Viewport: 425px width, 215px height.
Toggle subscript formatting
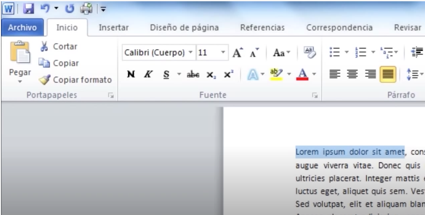pyautogui.click(x=211, y=75)
